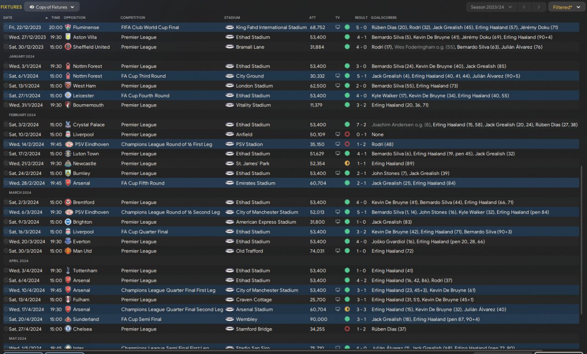Tick the selector circle for Aston Villa fixture
The image size is (587, 354).
(6, 37)
